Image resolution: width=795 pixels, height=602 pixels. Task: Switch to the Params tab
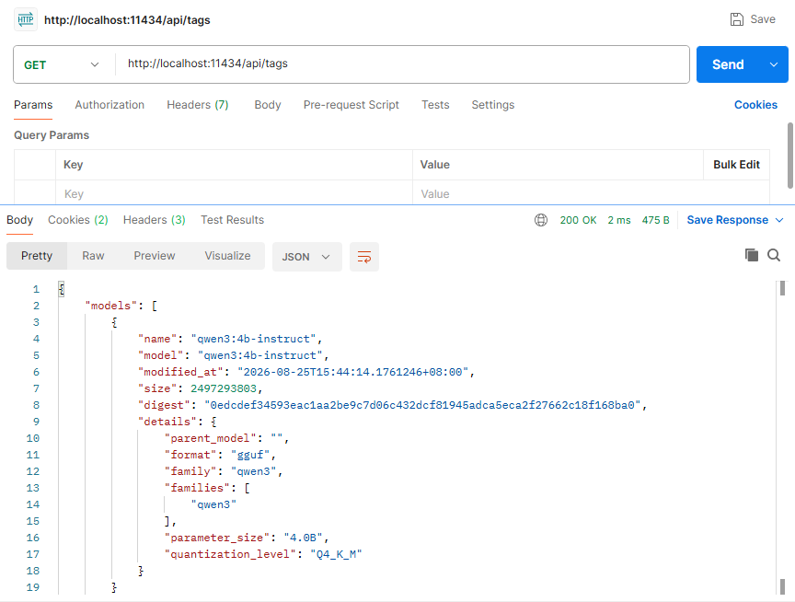coord(33,105)
